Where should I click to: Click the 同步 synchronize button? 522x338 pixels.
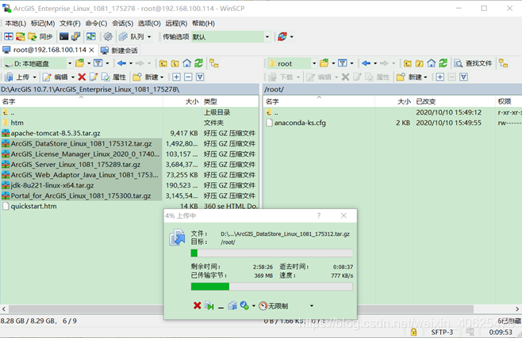click(40, 36)
